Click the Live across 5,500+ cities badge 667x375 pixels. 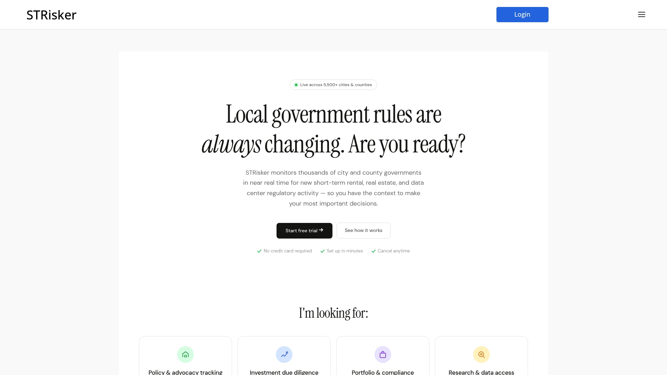333,85
